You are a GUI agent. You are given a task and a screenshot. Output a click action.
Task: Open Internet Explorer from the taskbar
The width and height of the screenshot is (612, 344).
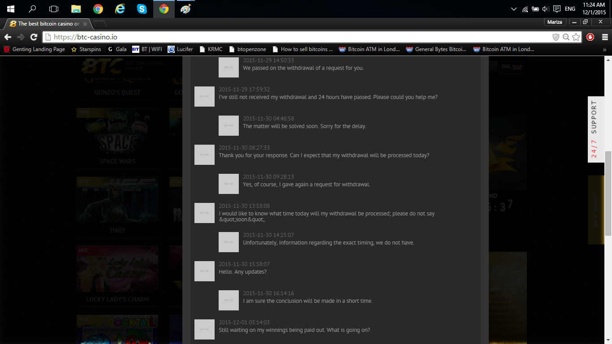(x=120, y=9)
